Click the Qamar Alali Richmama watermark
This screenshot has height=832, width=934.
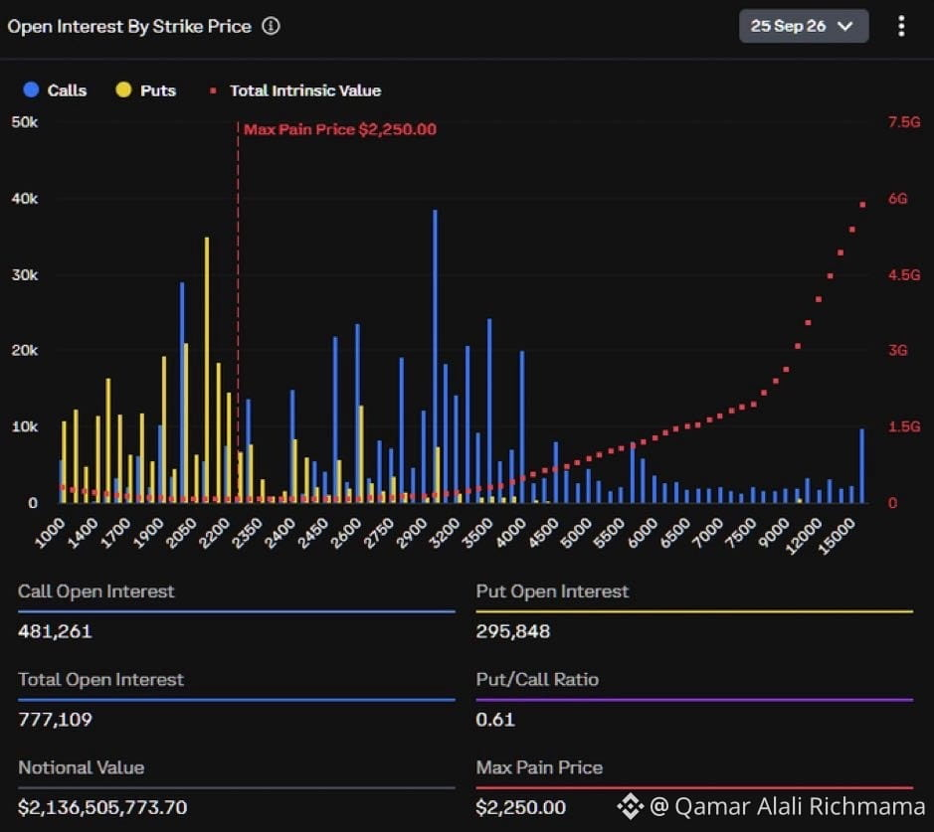point(788,807)
